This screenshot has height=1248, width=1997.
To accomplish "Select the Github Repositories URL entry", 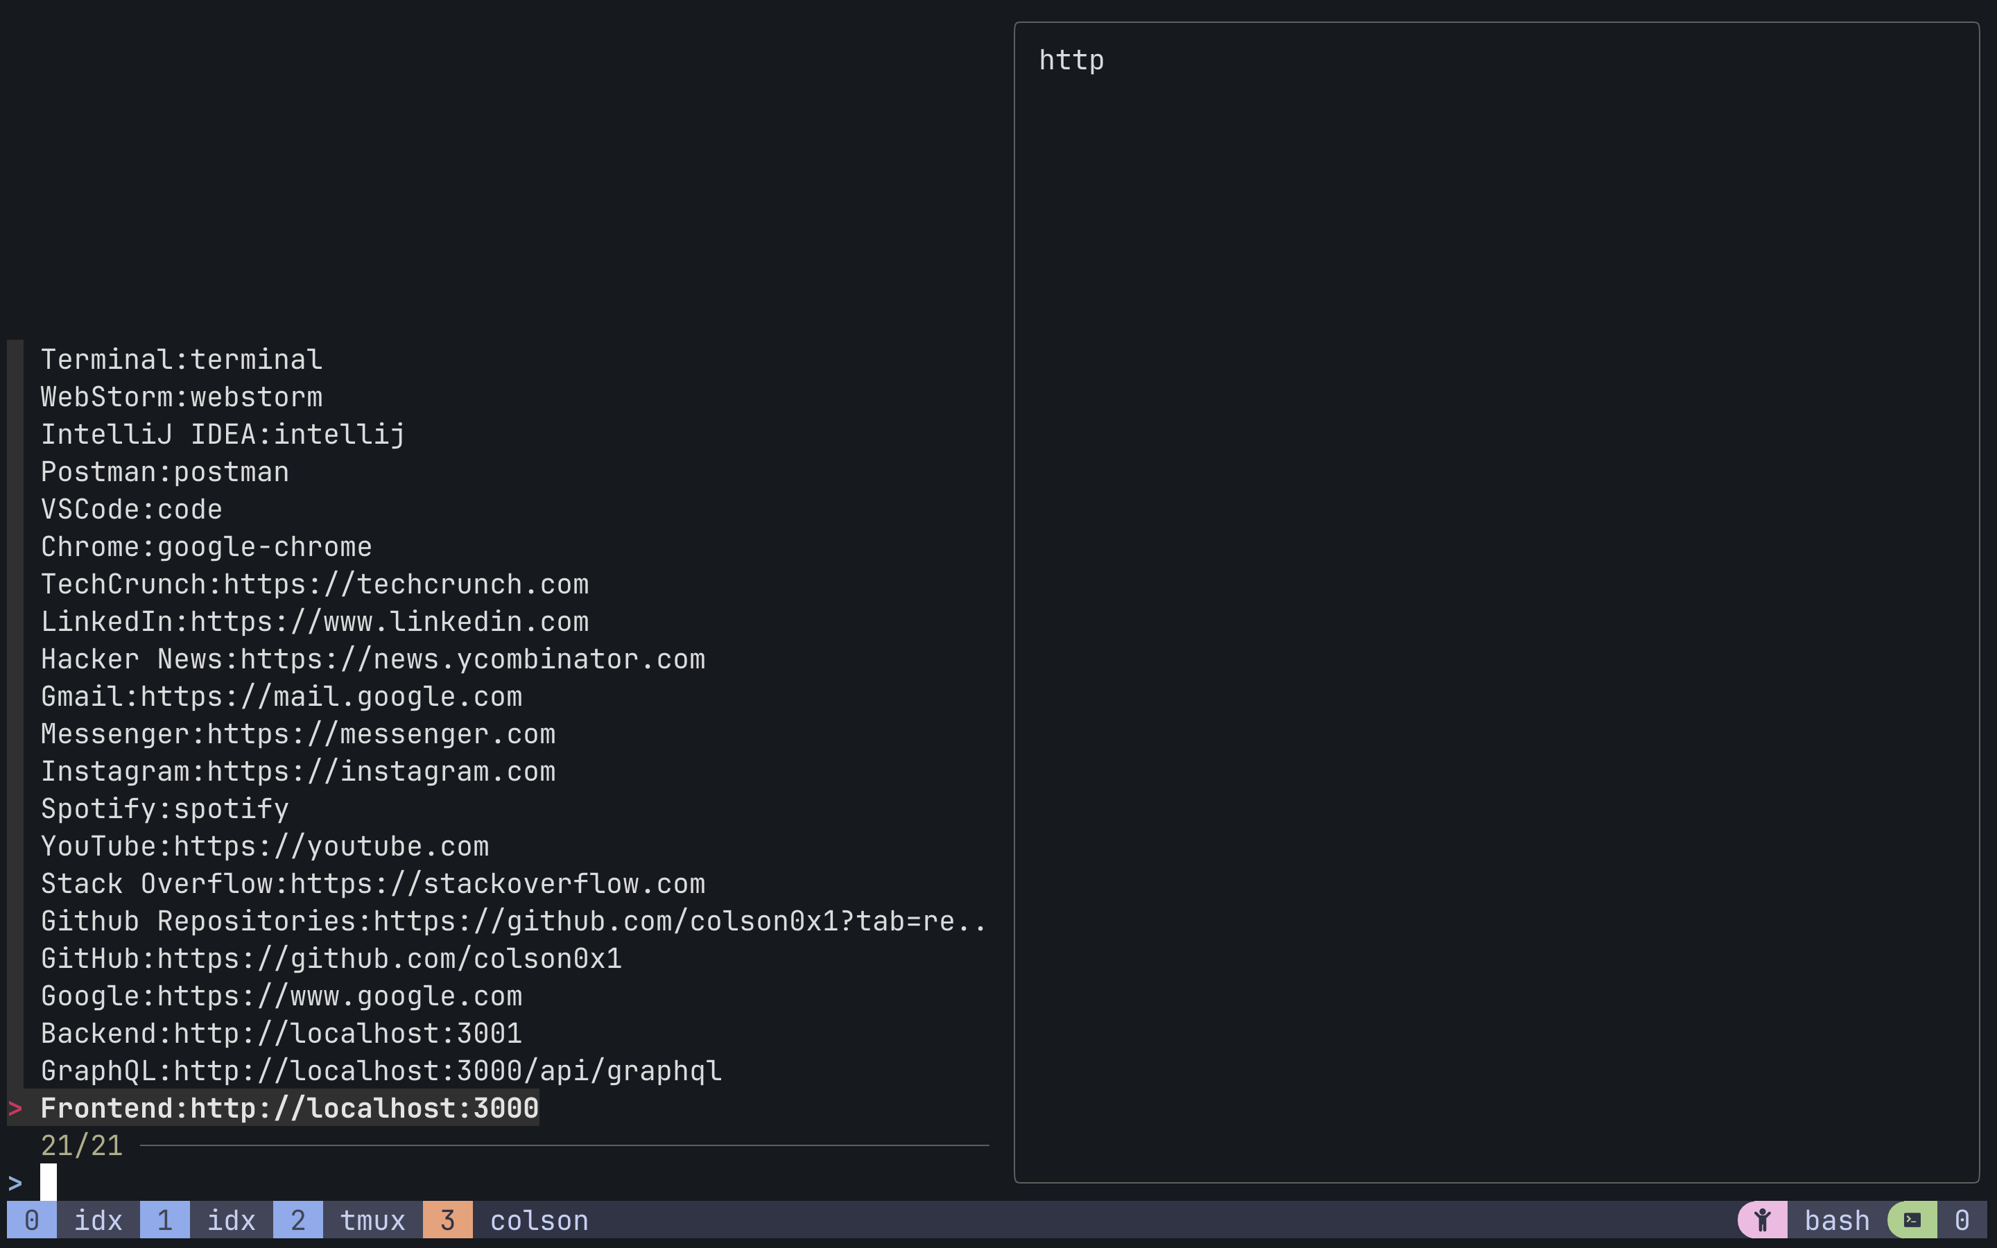I will coord(514,920).
